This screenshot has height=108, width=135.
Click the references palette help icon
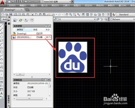click(x=32, y=20)
